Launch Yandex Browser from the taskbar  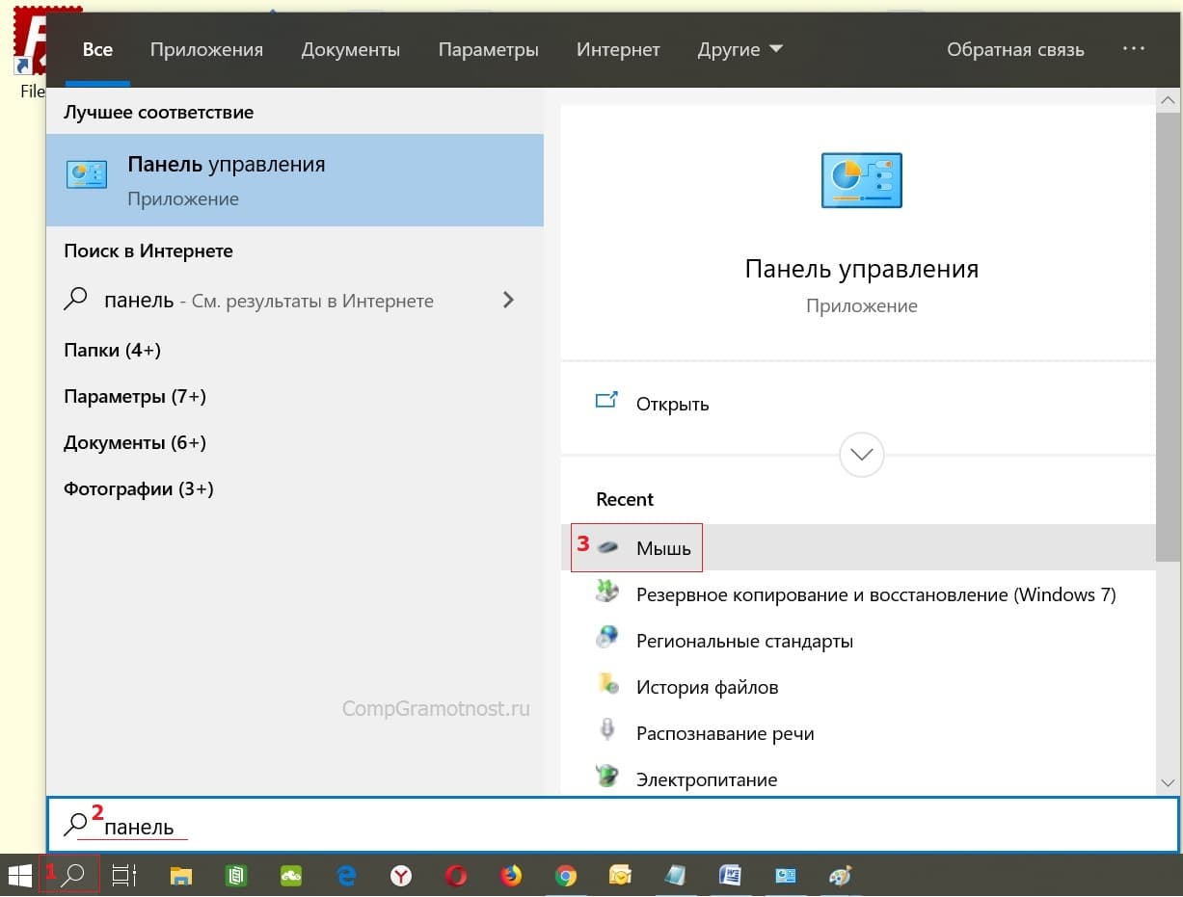[401, 876]
